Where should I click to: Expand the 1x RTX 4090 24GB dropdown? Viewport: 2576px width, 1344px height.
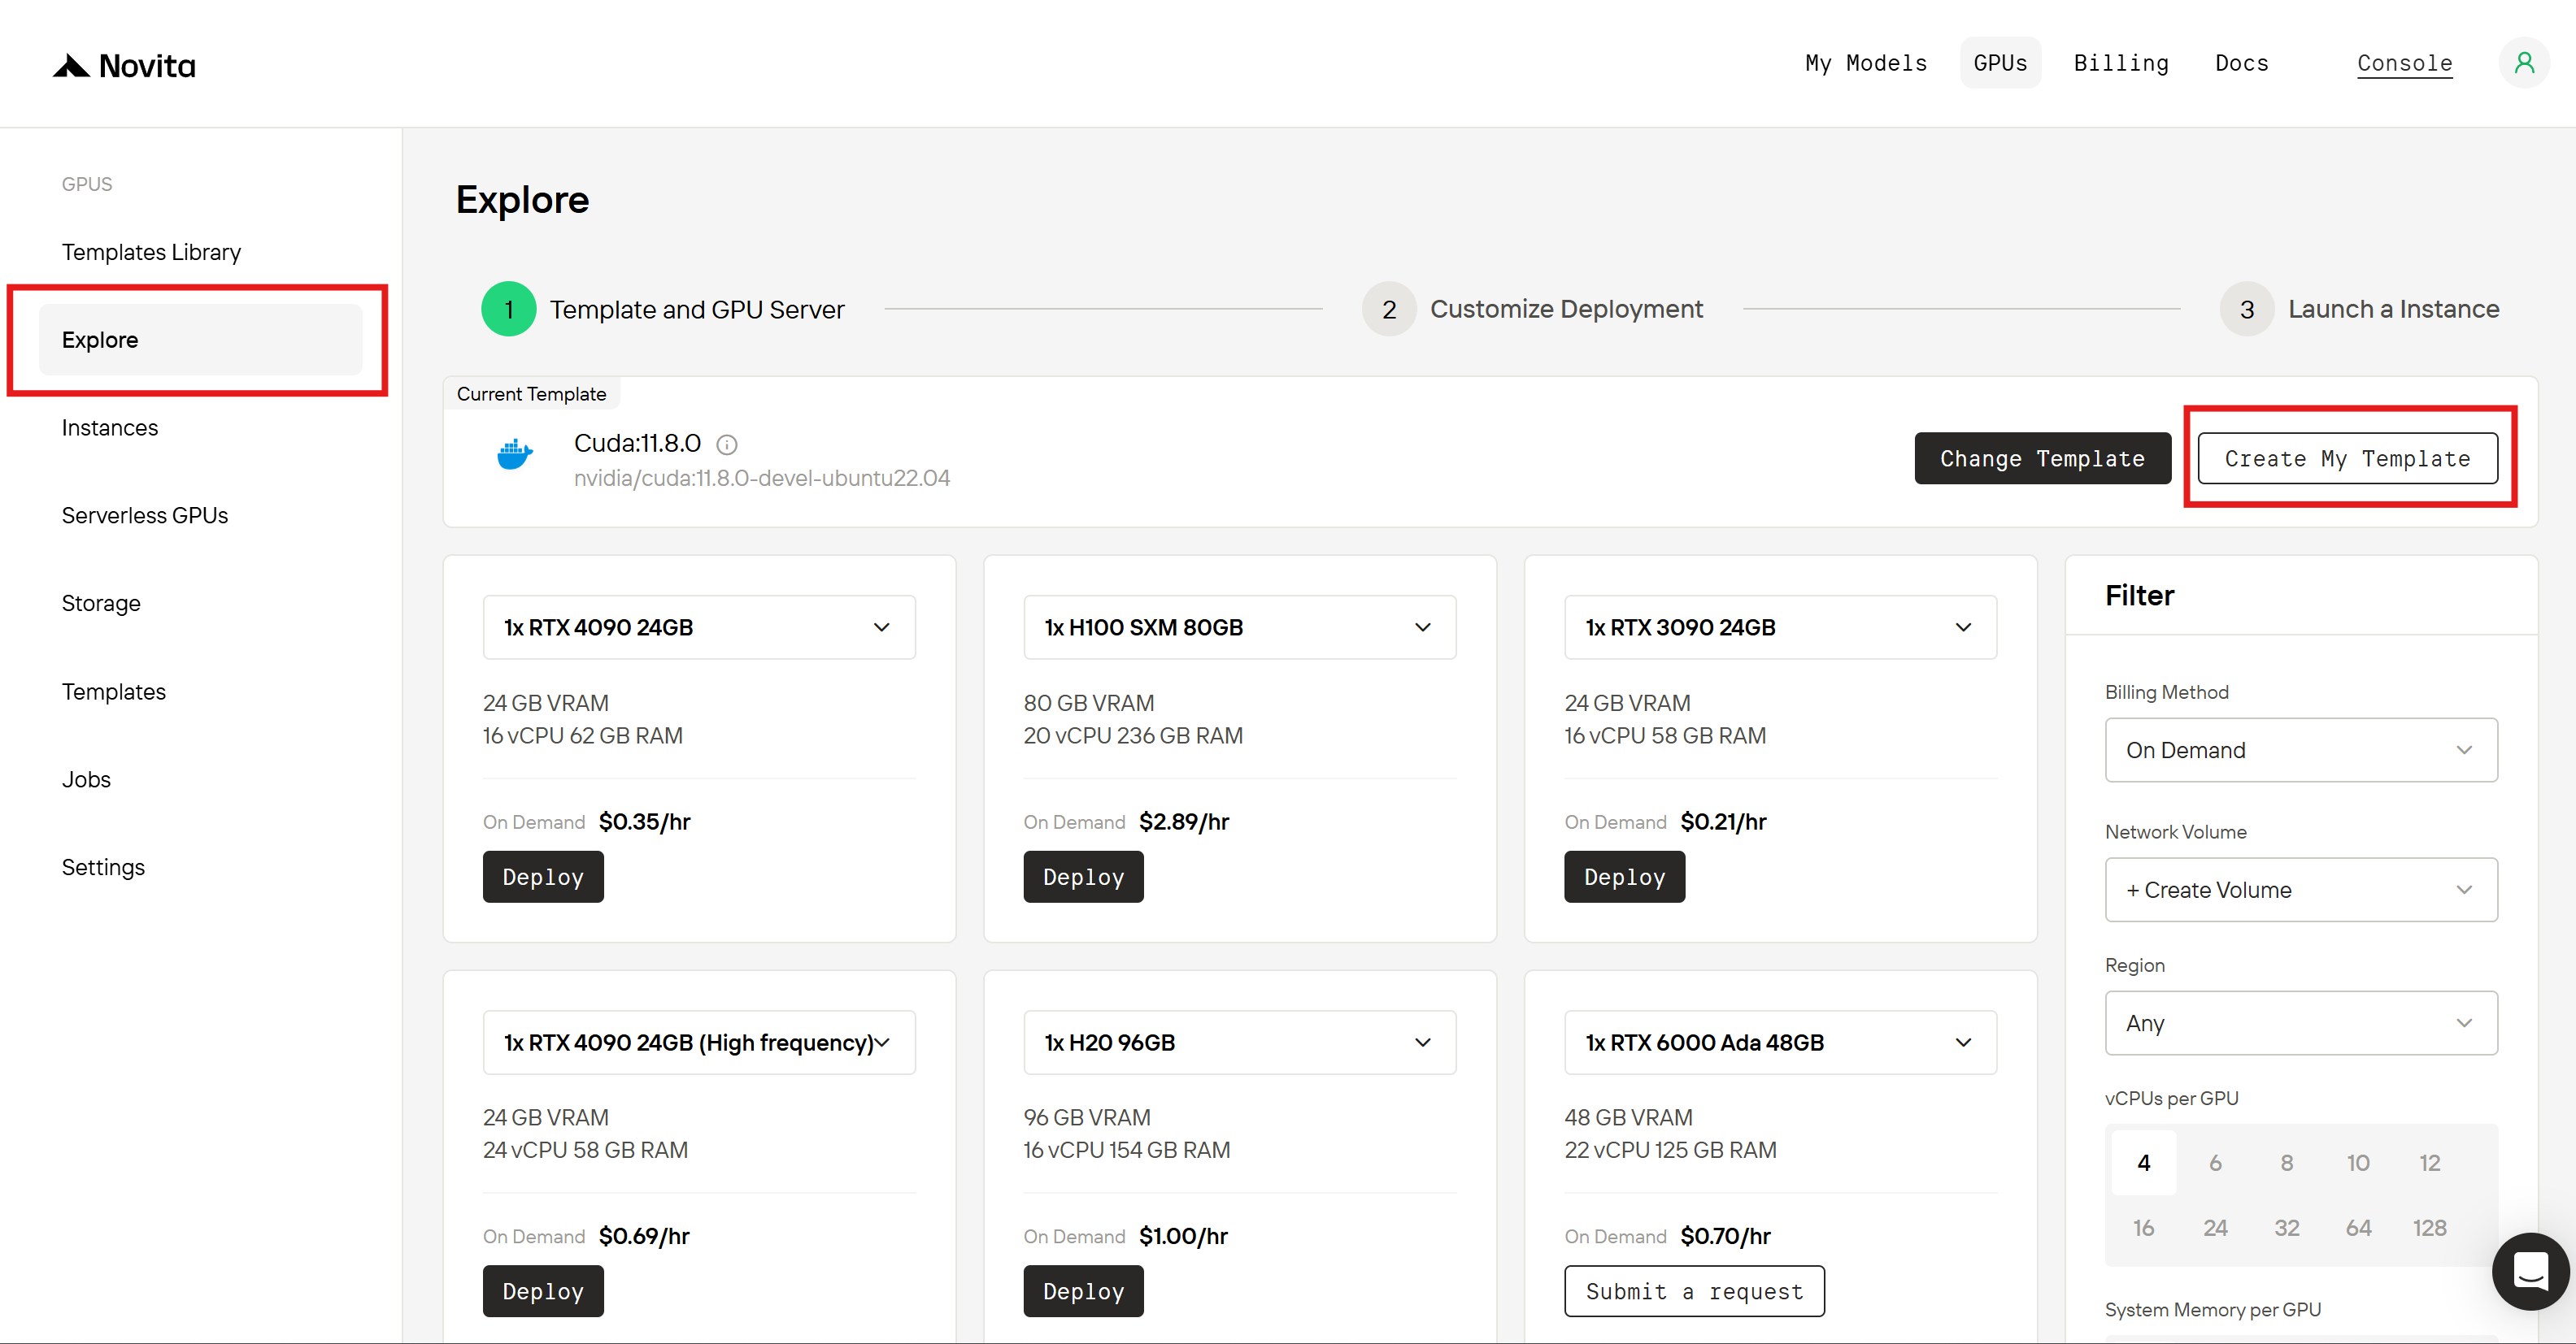(x=698, y=627)
